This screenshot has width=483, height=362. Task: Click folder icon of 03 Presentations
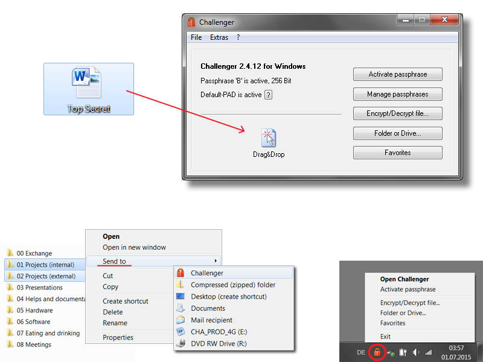pyautogui.click(x=10, y=287)
